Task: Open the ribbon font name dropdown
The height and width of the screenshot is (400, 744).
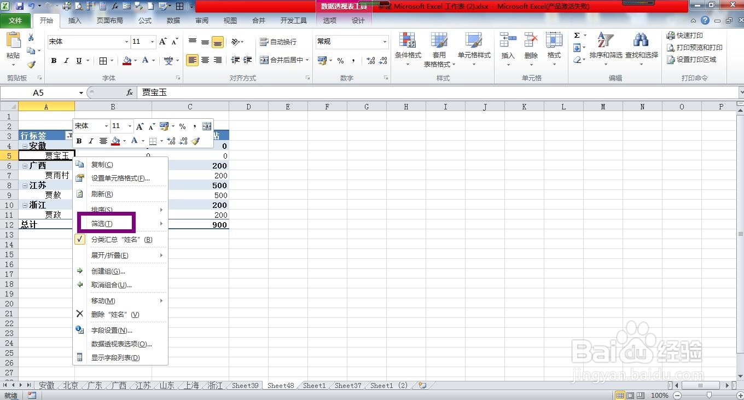Action: click(126, 42)
